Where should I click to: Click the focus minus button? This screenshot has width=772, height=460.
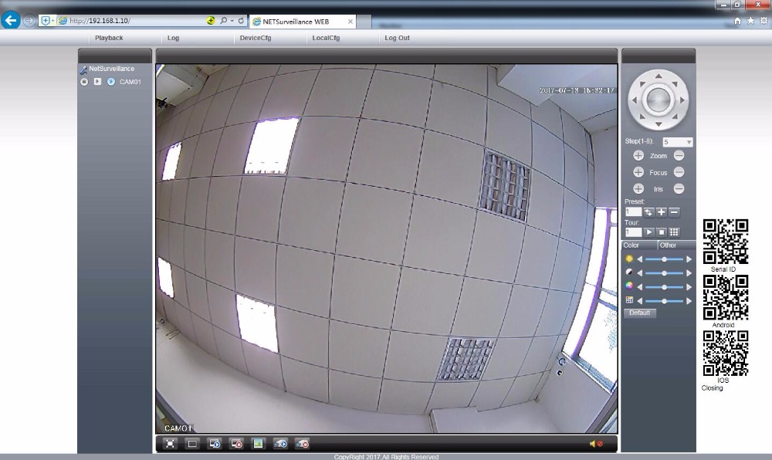679,172
